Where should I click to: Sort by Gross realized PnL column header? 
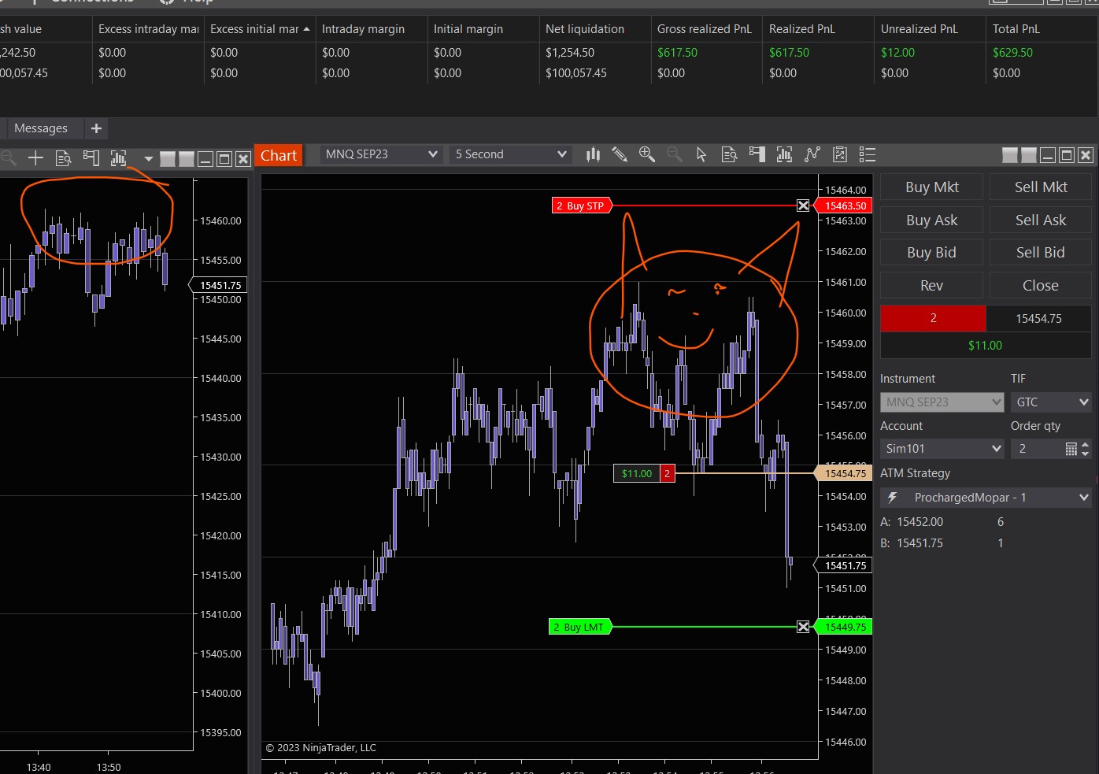[x=707, y=29]
